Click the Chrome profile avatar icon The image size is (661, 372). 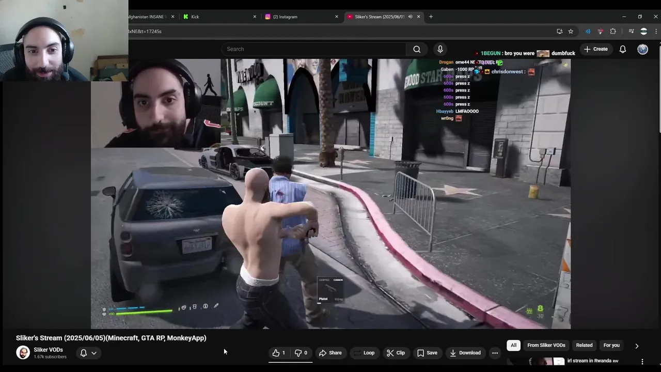click(643, 32)
